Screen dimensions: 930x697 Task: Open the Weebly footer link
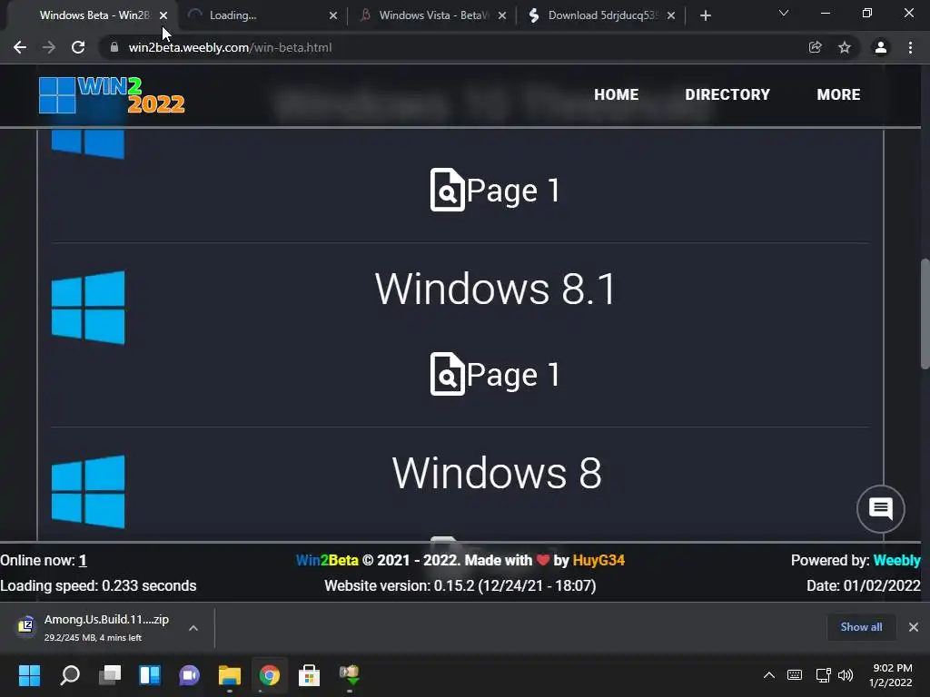click(x=896, y=560)
